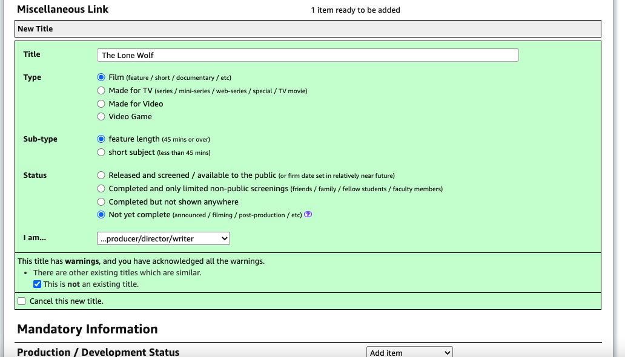Select Made for Video type
Viewport: 625px width, 357px height.
click(101, 104)
